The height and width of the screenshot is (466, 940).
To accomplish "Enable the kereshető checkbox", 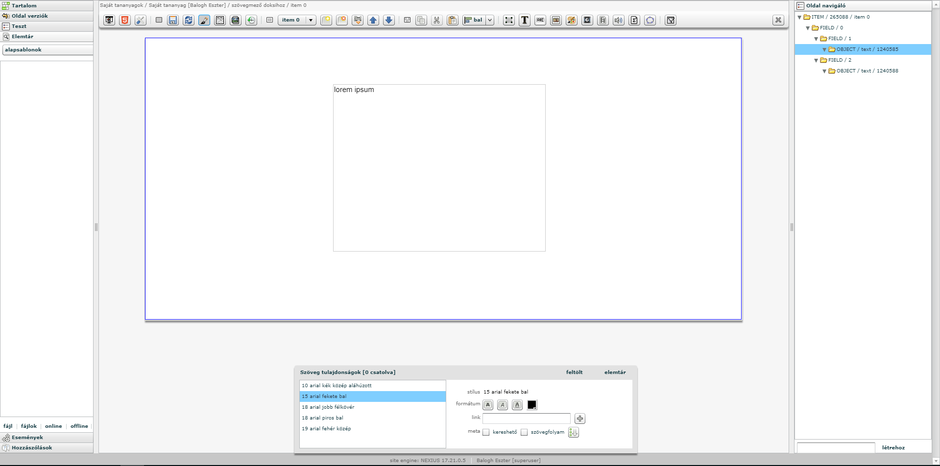I will (486, 432).
